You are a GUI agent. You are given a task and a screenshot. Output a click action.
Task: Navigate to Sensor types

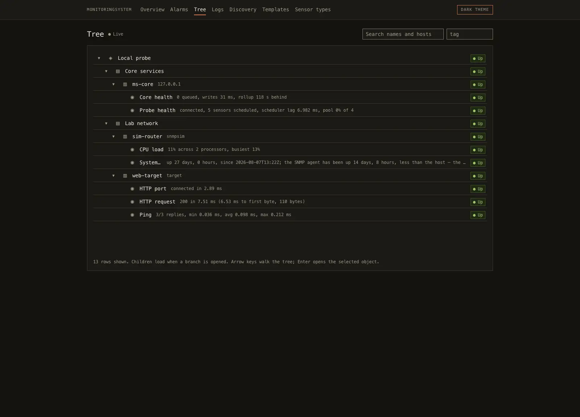313,10
